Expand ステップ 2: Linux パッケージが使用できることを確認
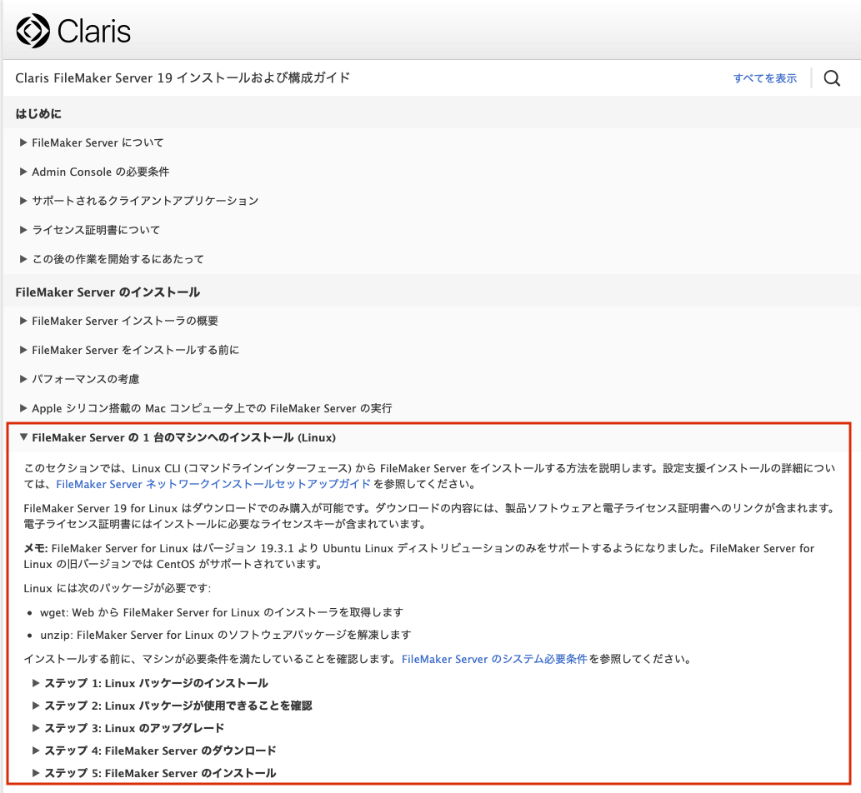Viewport: 861px width, 793px height. [177, 706]
